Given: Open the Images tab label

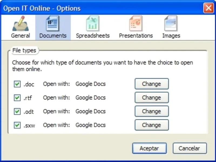Looking at the screenshot, I should (x=171, y=36).
